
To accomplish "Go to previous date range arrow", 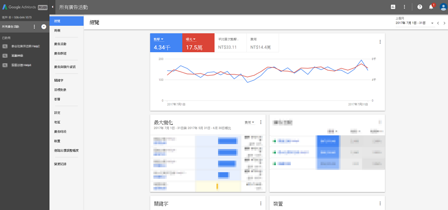I will pyautogui.click(x=438, y=23).
